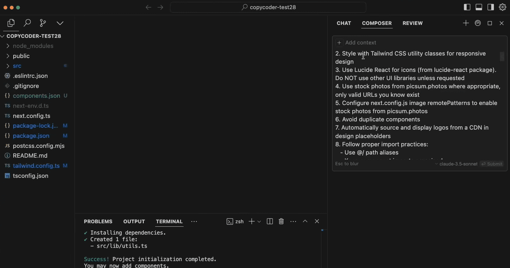Open composer history clock icon
The image size is (510, 268).
coord(478,23)
